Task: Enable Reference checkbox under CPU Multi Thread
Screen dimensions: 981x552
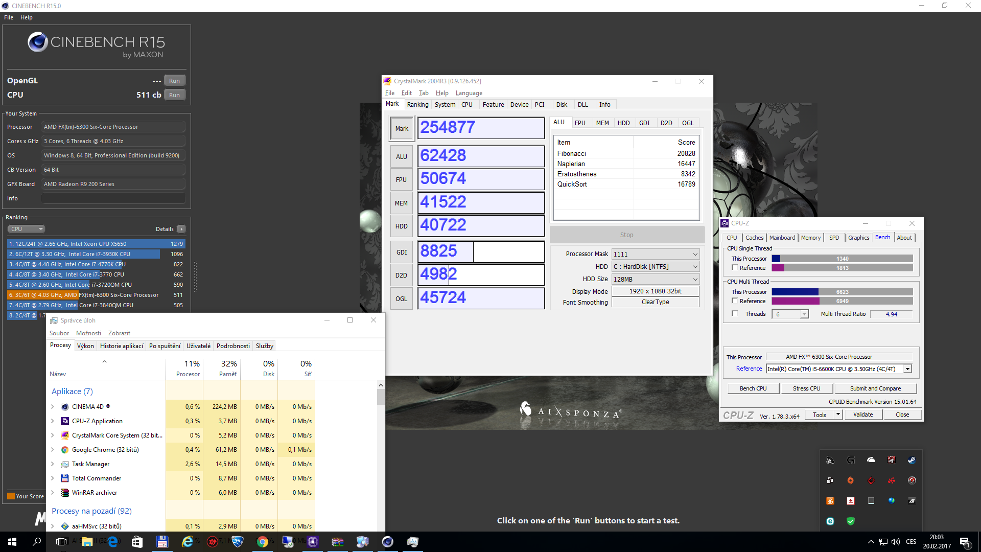Action: click(735, 301)
